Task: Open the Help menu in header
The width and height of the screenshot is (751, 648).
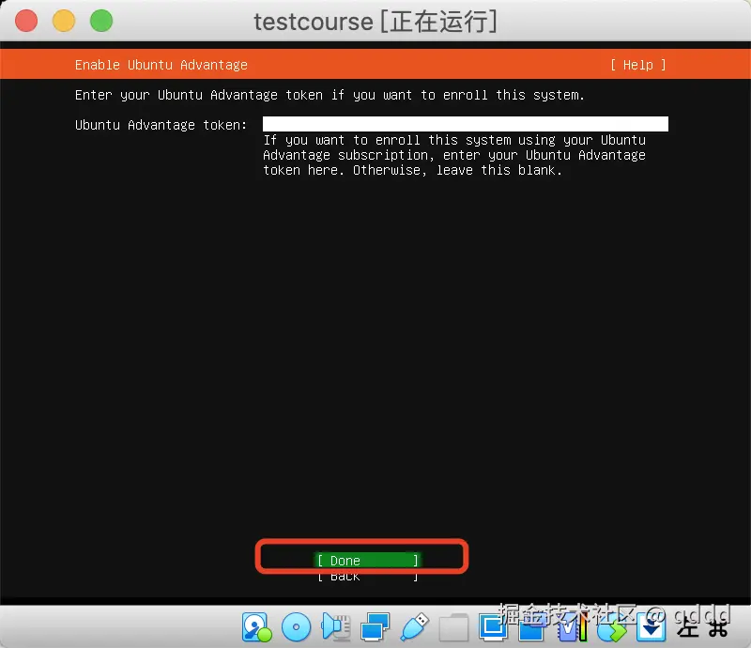Action: [638, 65]
